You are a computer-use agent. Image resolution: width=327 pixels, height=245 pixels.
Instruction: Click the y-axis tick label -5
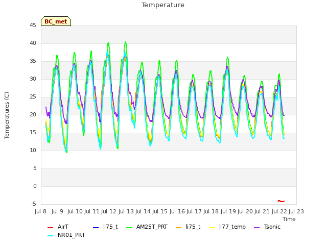(x=34, y=204)
